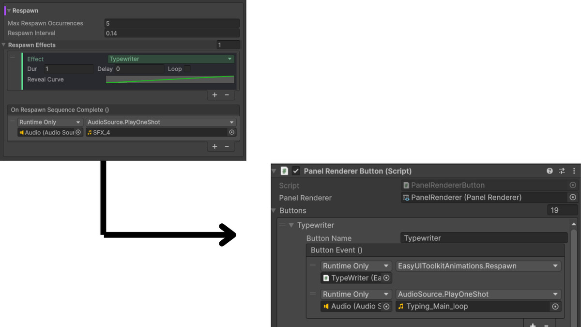This screenshot has height=327, width=581.
Task: Open the component help reference icon
Action: 550,171
